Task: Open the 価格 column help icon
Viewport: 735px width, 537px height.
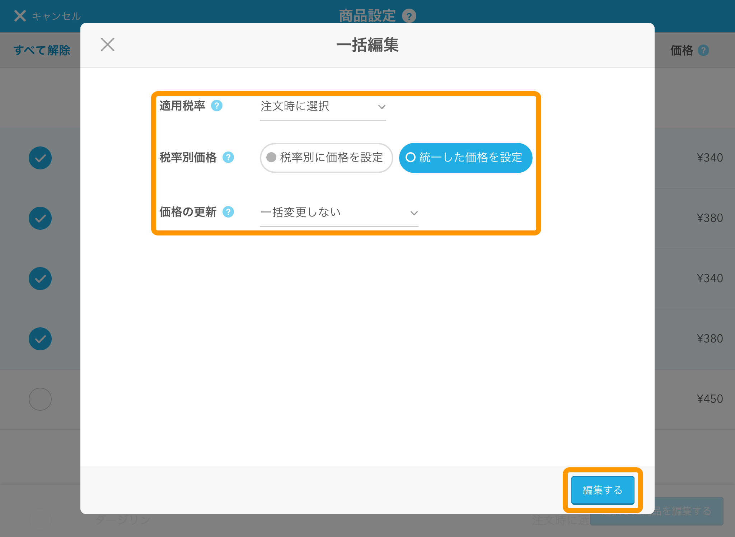Action: click(x=704, y=50)
